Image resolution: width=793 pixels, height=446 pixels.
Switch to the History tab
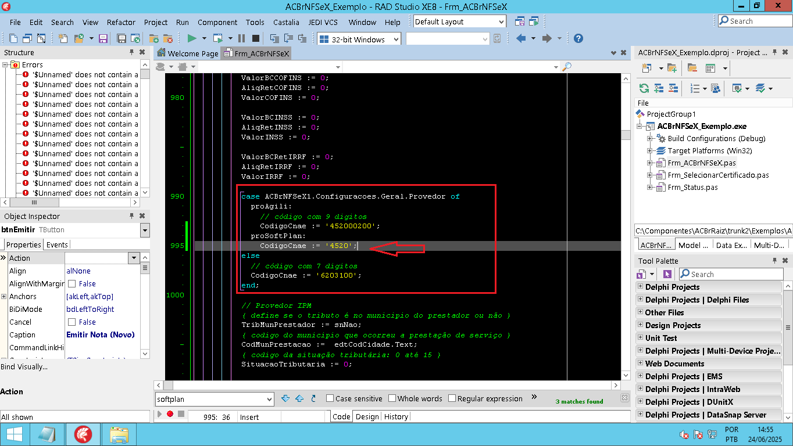[396, 416]
